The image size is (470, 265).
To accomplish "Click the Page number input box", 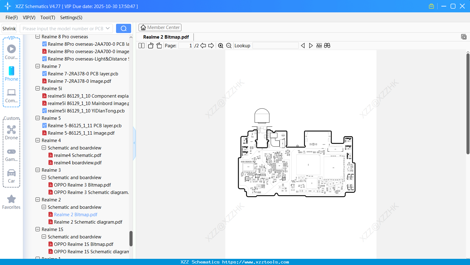I will click(186, 46).
